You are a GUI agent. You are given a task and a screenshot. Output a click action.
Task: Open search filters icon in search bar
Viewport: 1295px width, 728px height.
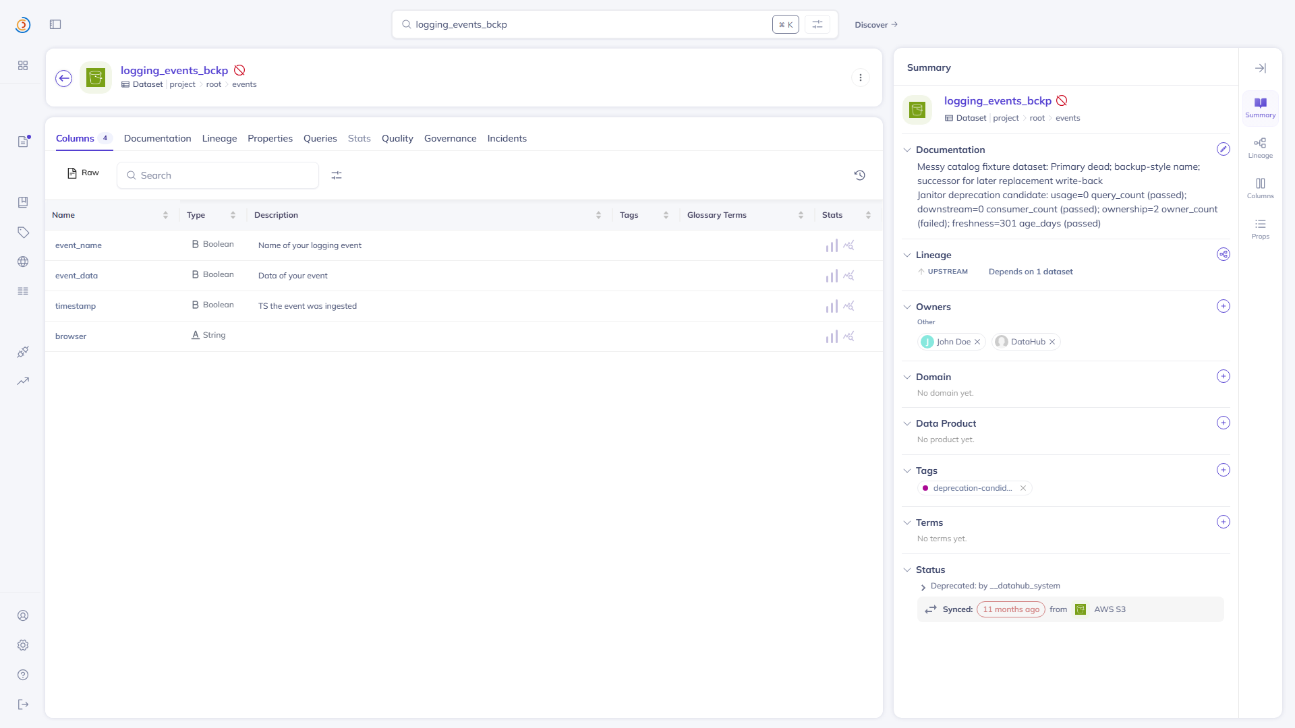(817, 24)
